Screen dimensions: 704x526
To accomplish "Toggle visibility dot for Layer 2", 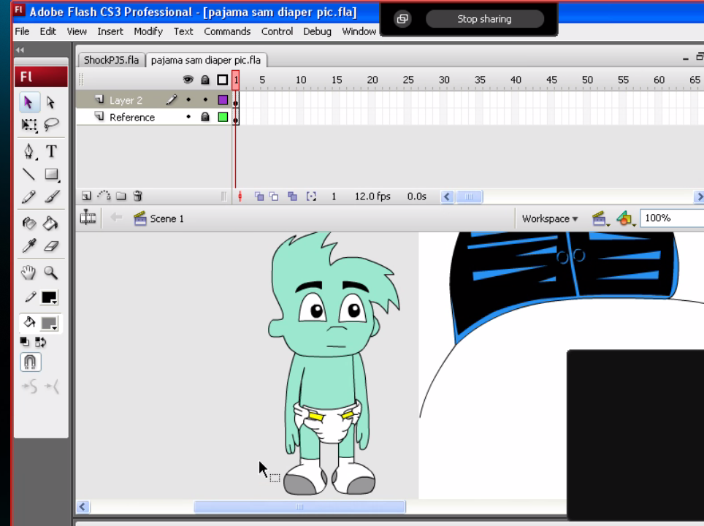I will (188, 99).
